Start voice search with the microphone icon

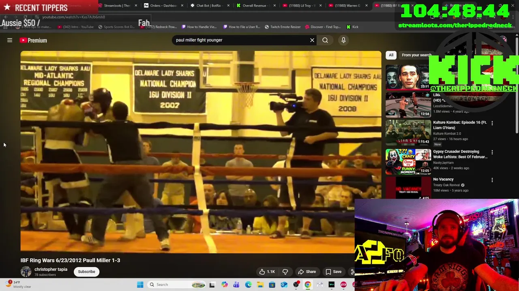point(343,40)
